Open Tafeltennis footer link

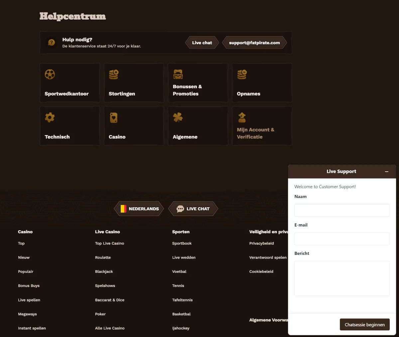click(183, 300)
